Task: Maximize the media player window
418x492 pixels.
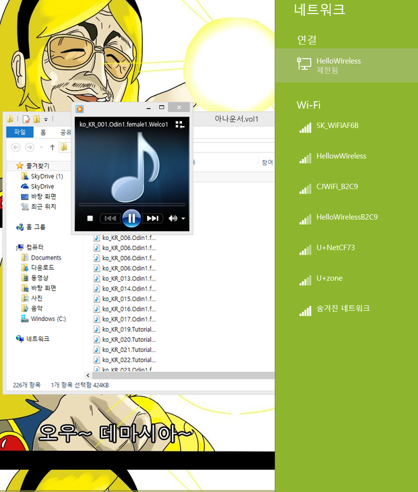Action: click(x=161, y=108)
